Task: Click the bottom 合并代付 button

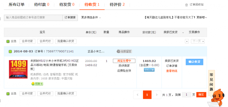Action: tap(45, 94)
